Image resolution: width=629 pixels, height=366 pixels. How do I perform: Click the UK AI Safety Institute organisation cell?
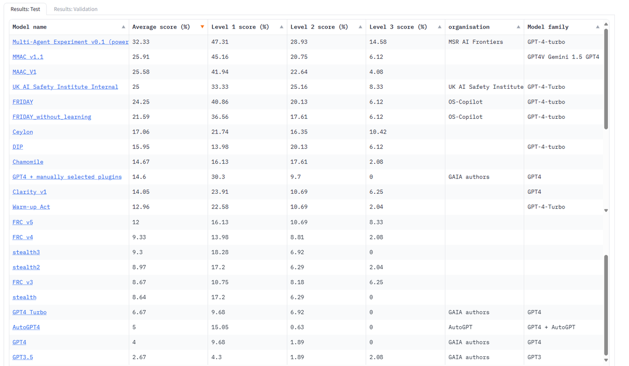[x=485, y=87]
